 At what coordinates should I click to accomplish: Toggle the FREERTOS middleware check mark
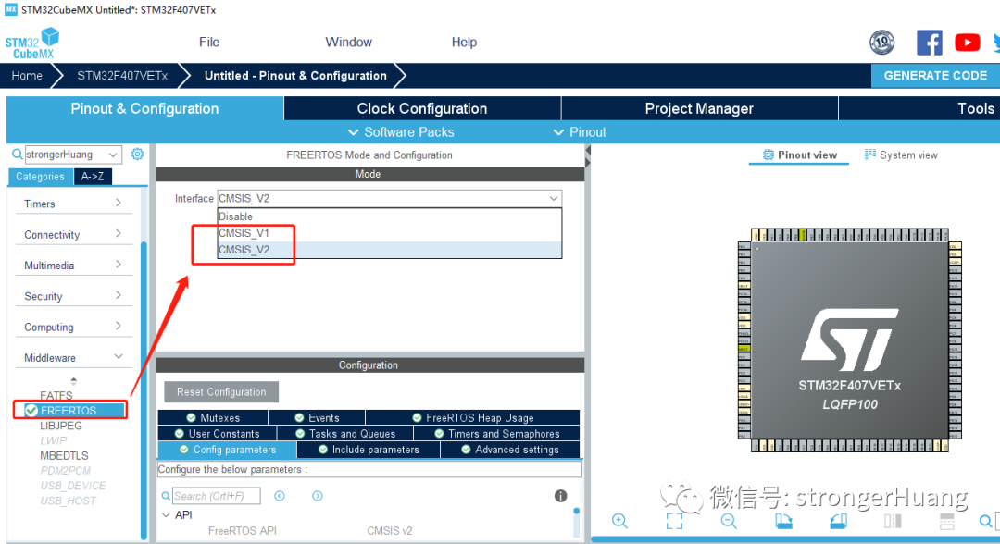[x=31, y=410]
